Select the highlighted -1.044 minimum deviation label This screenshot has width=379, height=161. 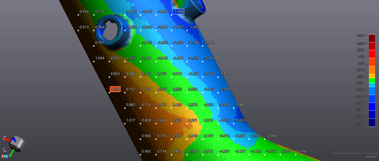point(178,11)
